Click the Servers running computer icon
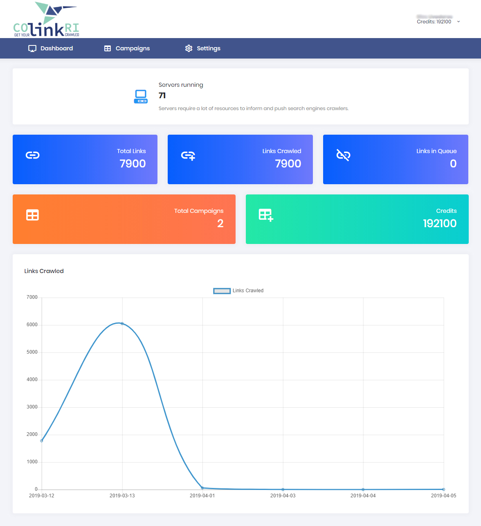 [x=141, y=97]
